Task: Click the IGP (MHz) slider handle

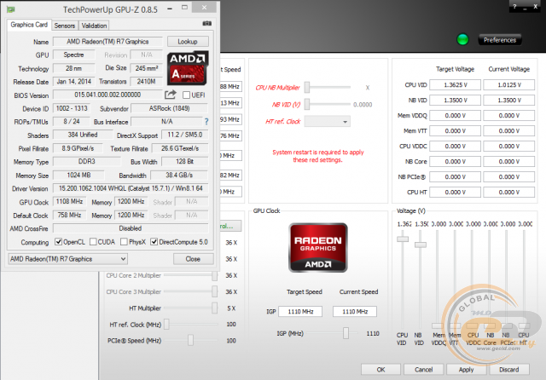Action: (346, 333)
